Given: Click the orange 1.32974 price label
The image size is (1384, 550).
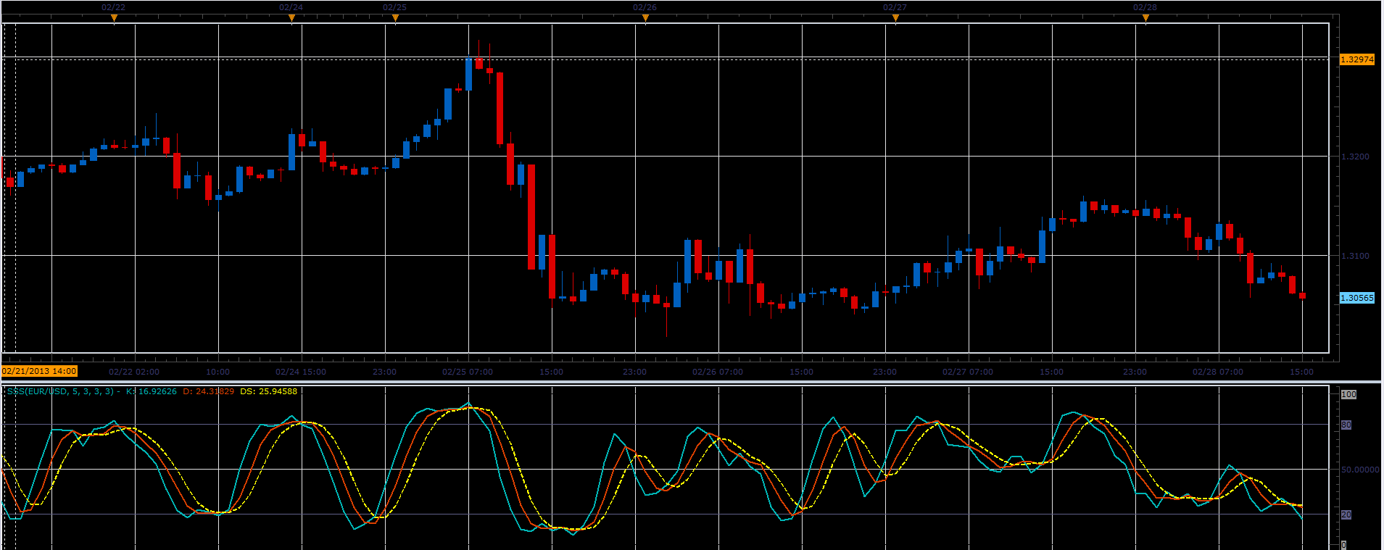Looking at the screenshot, I should coord(1356,59).
